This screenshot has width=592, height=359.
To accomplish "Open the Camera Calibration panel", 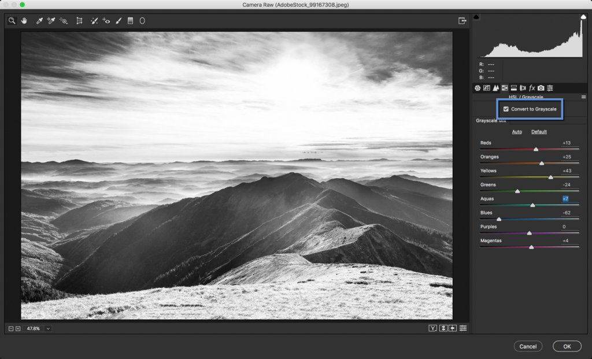I will pyautogui.click(x=541, y=88).
